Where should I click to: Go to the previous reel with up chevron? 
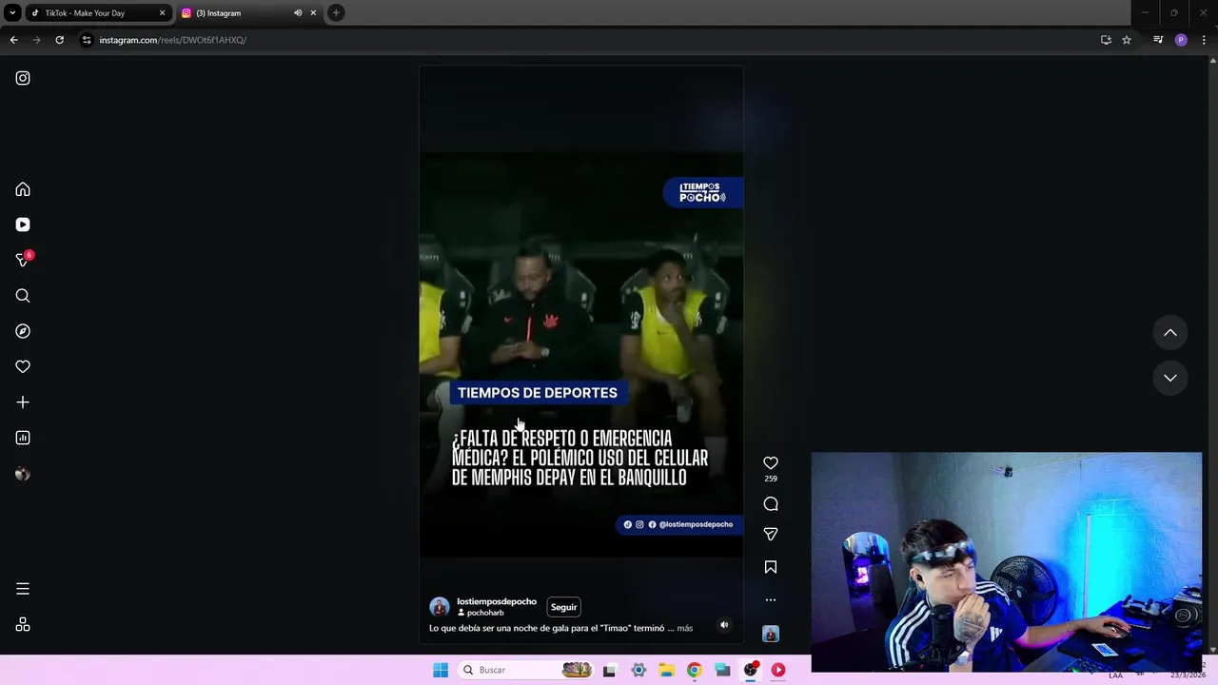1170,333
